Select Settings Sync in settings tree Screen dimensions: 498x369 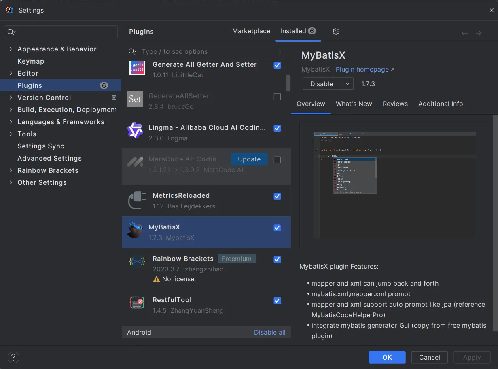pyautogui.click(x=41, y=146)
